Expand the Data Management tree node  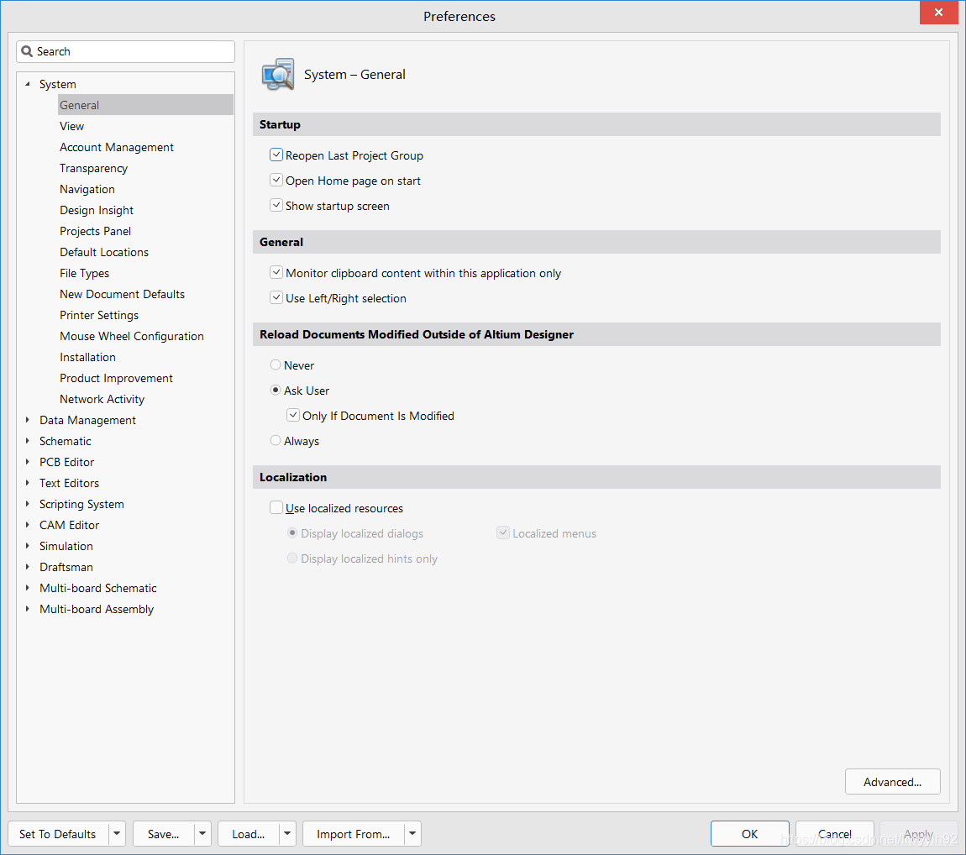28,420
